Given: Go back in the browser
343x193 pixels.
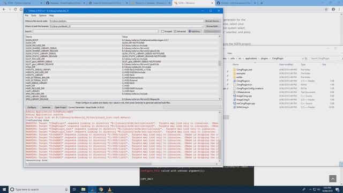Looking at the screenshot, I should [4, 10].
